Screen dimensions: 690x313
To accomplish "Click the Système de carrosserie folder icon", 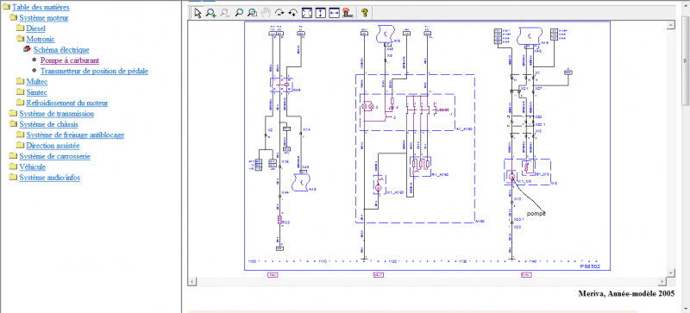I will (13, 156).
